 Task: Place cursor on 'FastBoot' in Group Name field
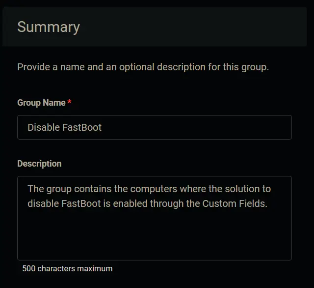(x=82, y=127)
